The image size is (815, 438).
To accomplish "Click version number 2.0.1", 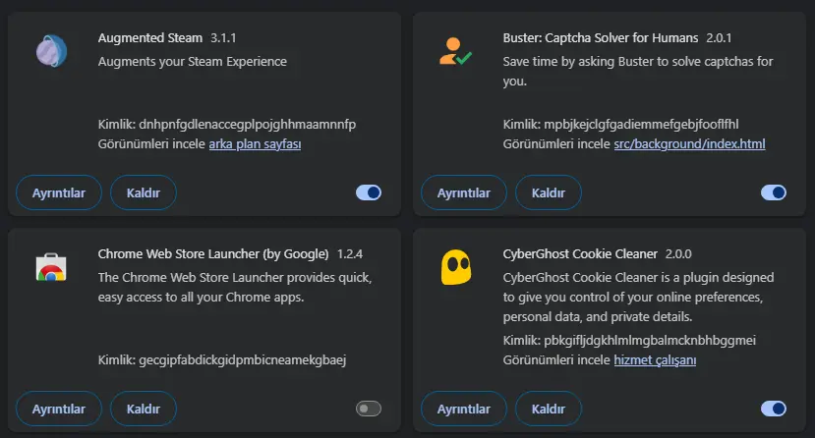I will click(719, 38).
